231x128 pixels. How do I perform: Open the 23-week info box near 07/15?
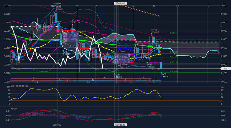click(71, 38)
